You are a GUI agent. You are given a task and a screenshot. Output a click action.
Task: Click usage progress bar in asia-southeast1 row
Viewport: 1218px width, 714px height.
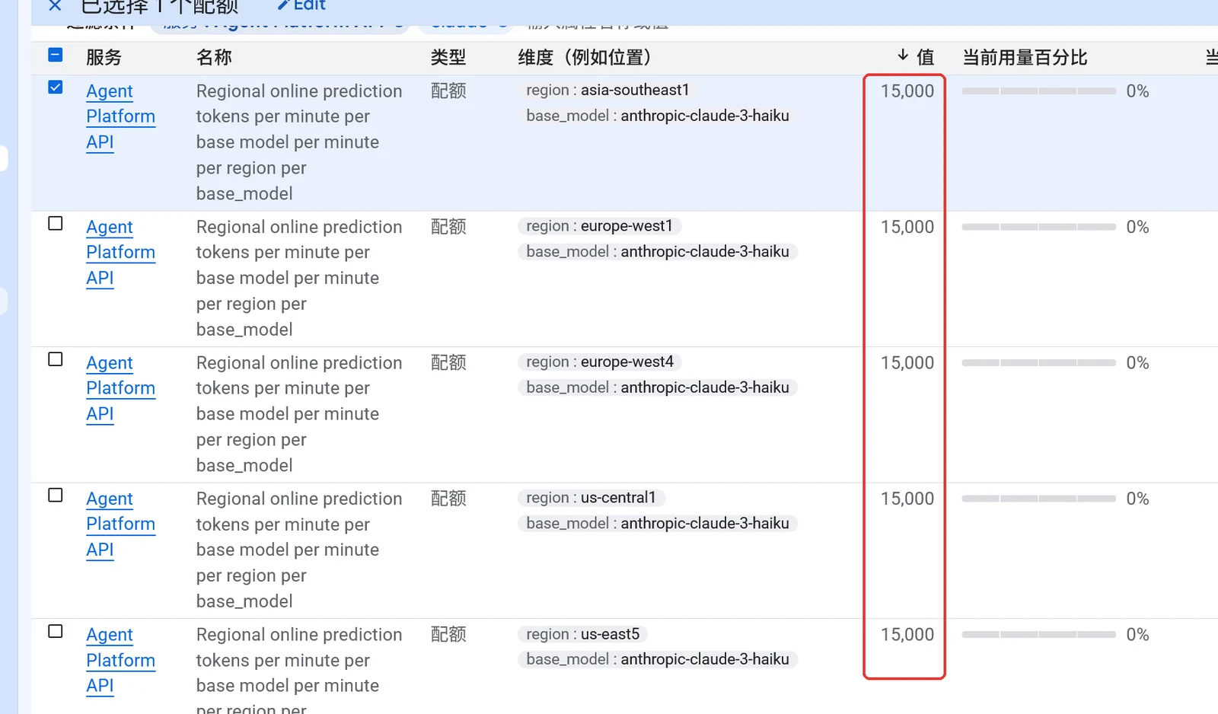click(1038, 91)
